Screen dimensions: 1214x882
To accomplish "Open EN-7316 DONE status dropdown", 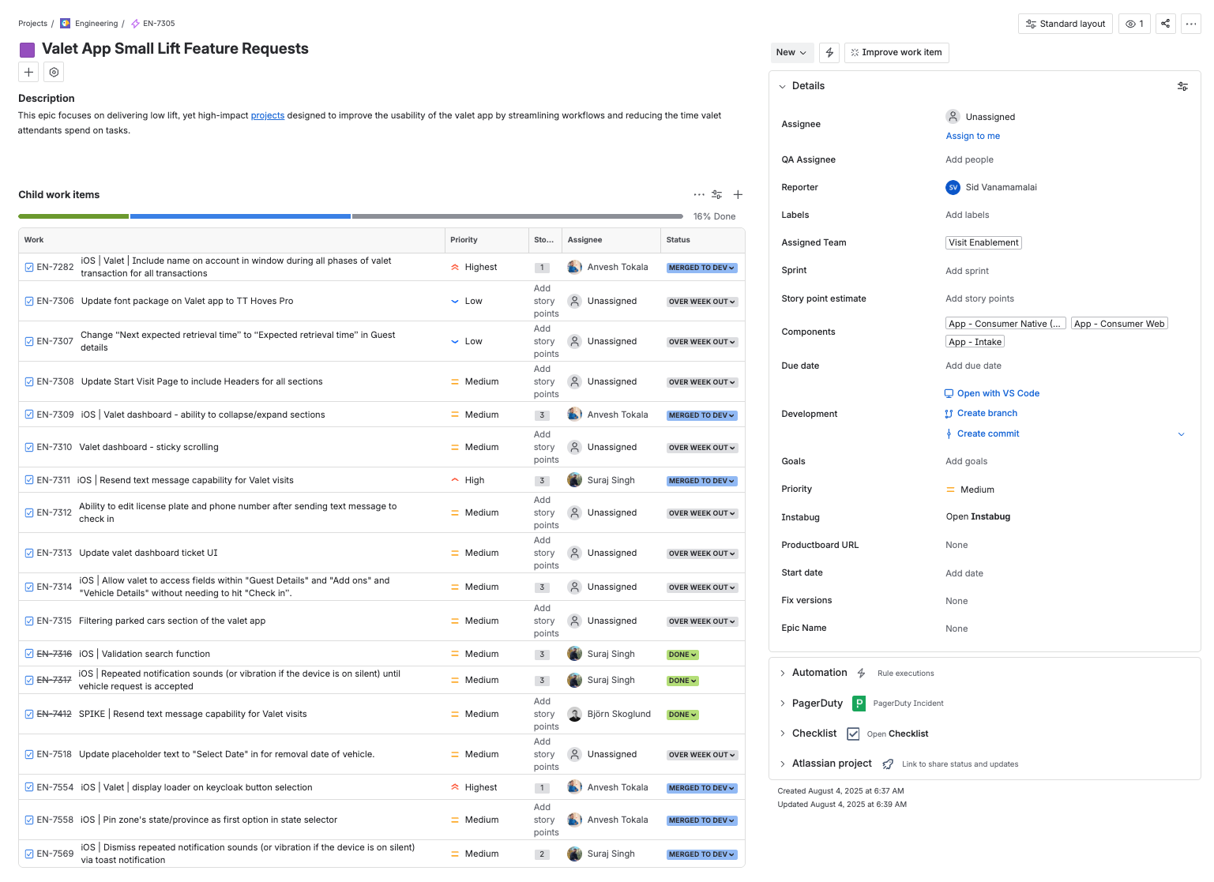I will (682, 655).
